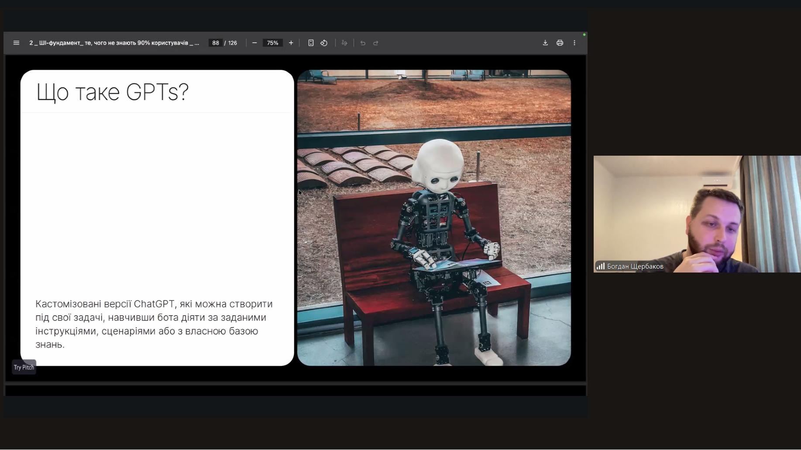Select the draw annotation tool

click(344, 43)
